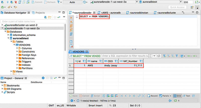Open active database selector auroradbtest
Viewport: 201px width, 108px height.
point(161,2)
